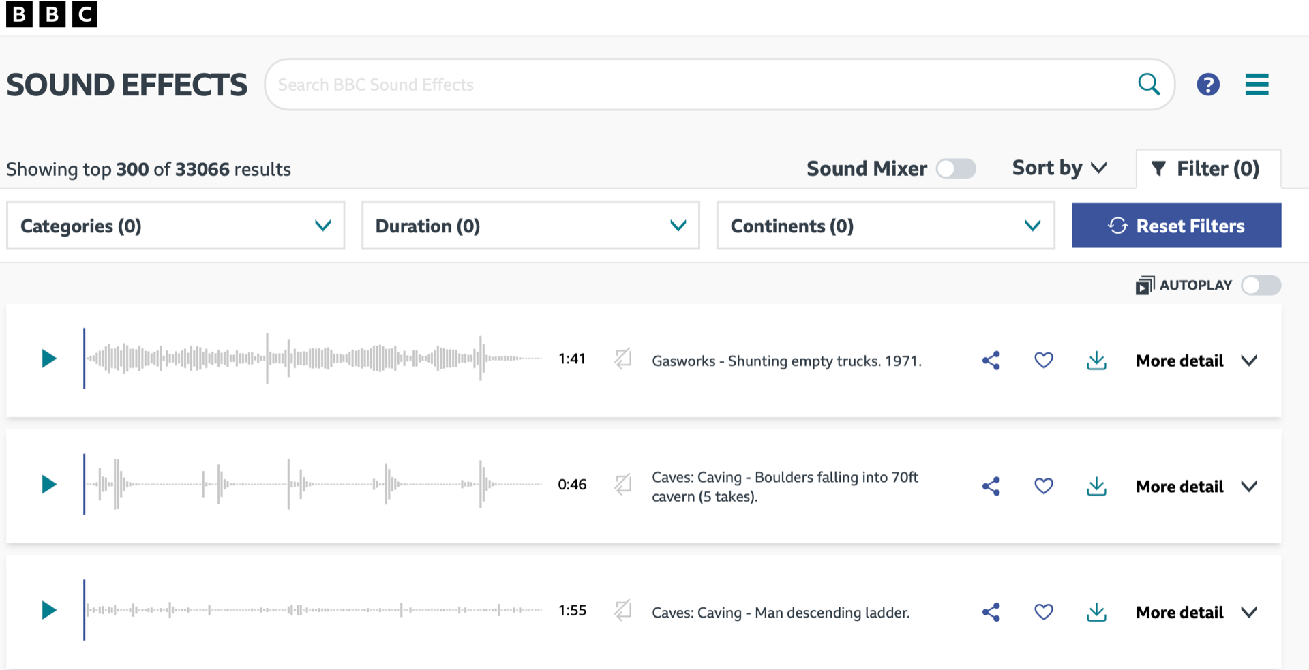Favourite the Boulders falling sound with heart

(1044, 486)
